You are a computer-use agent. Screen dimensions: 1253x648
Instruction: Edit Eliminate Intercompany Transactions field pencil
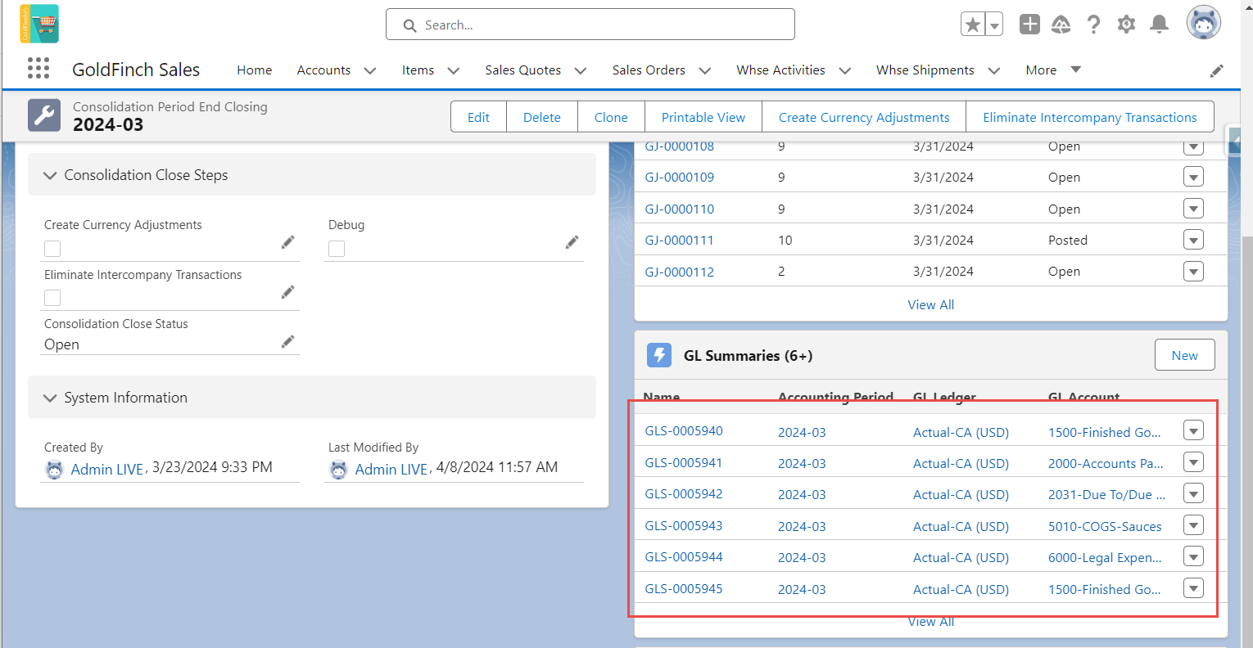tap(287, 292)
